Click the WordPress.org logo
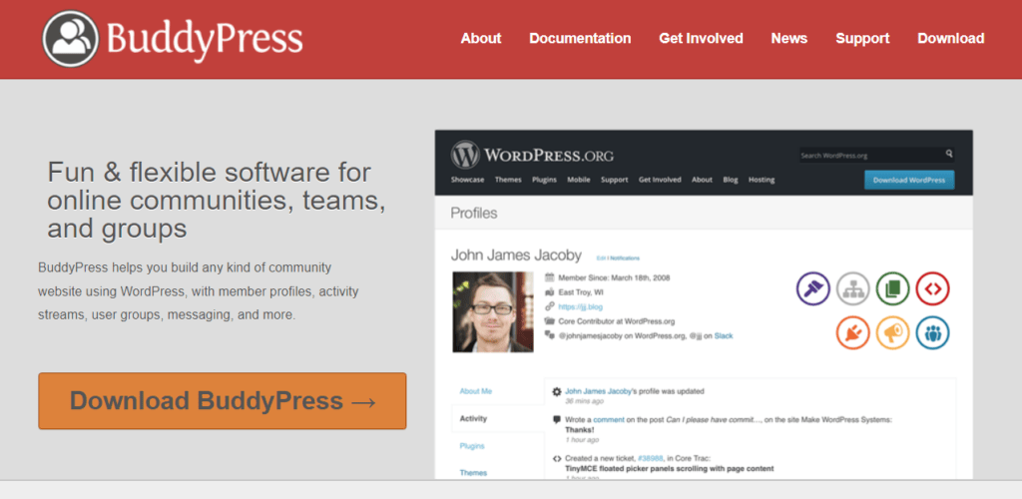Screen dimensions: 1022x499 (x=532, y=155)
